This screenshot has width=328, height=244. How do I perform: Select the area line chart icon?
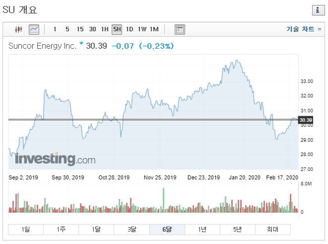click(34, 29)
